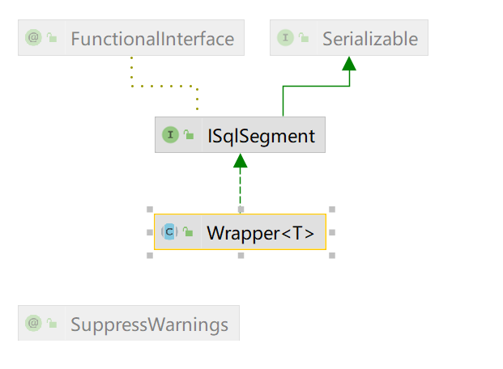The height and width of the screenshot is (369, 503).
Task: Click the bottom-right selection handle of Wrapper<T>
Action: pyautogui.click(x=332, y=255)
